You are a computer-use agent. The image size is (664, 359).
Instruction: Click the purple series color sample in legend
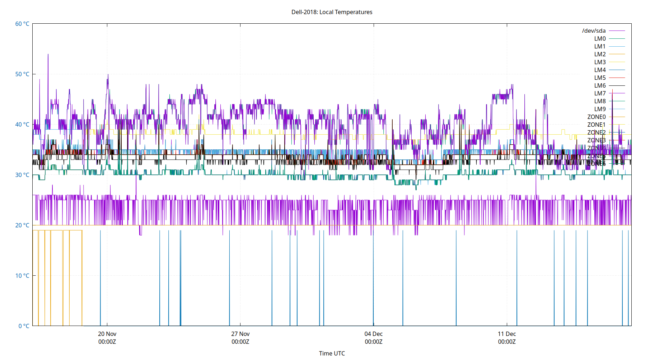click(617, 31)
